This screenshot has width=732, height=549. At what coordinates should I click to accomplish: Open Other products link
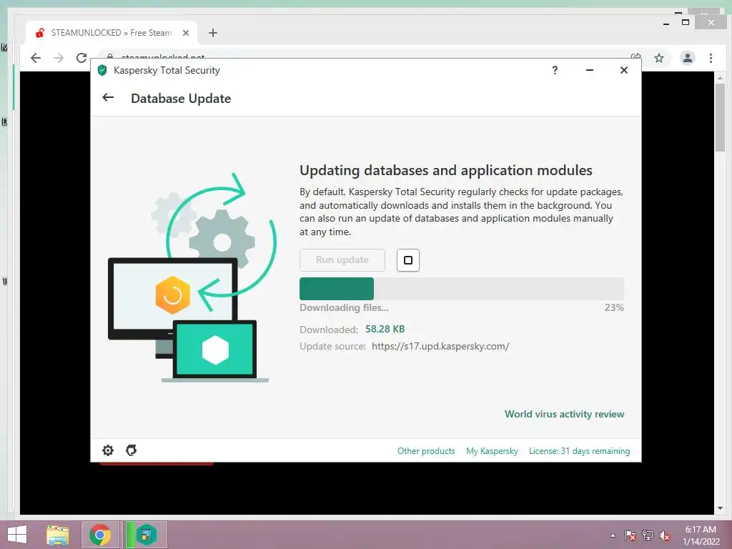click(426, 451)
